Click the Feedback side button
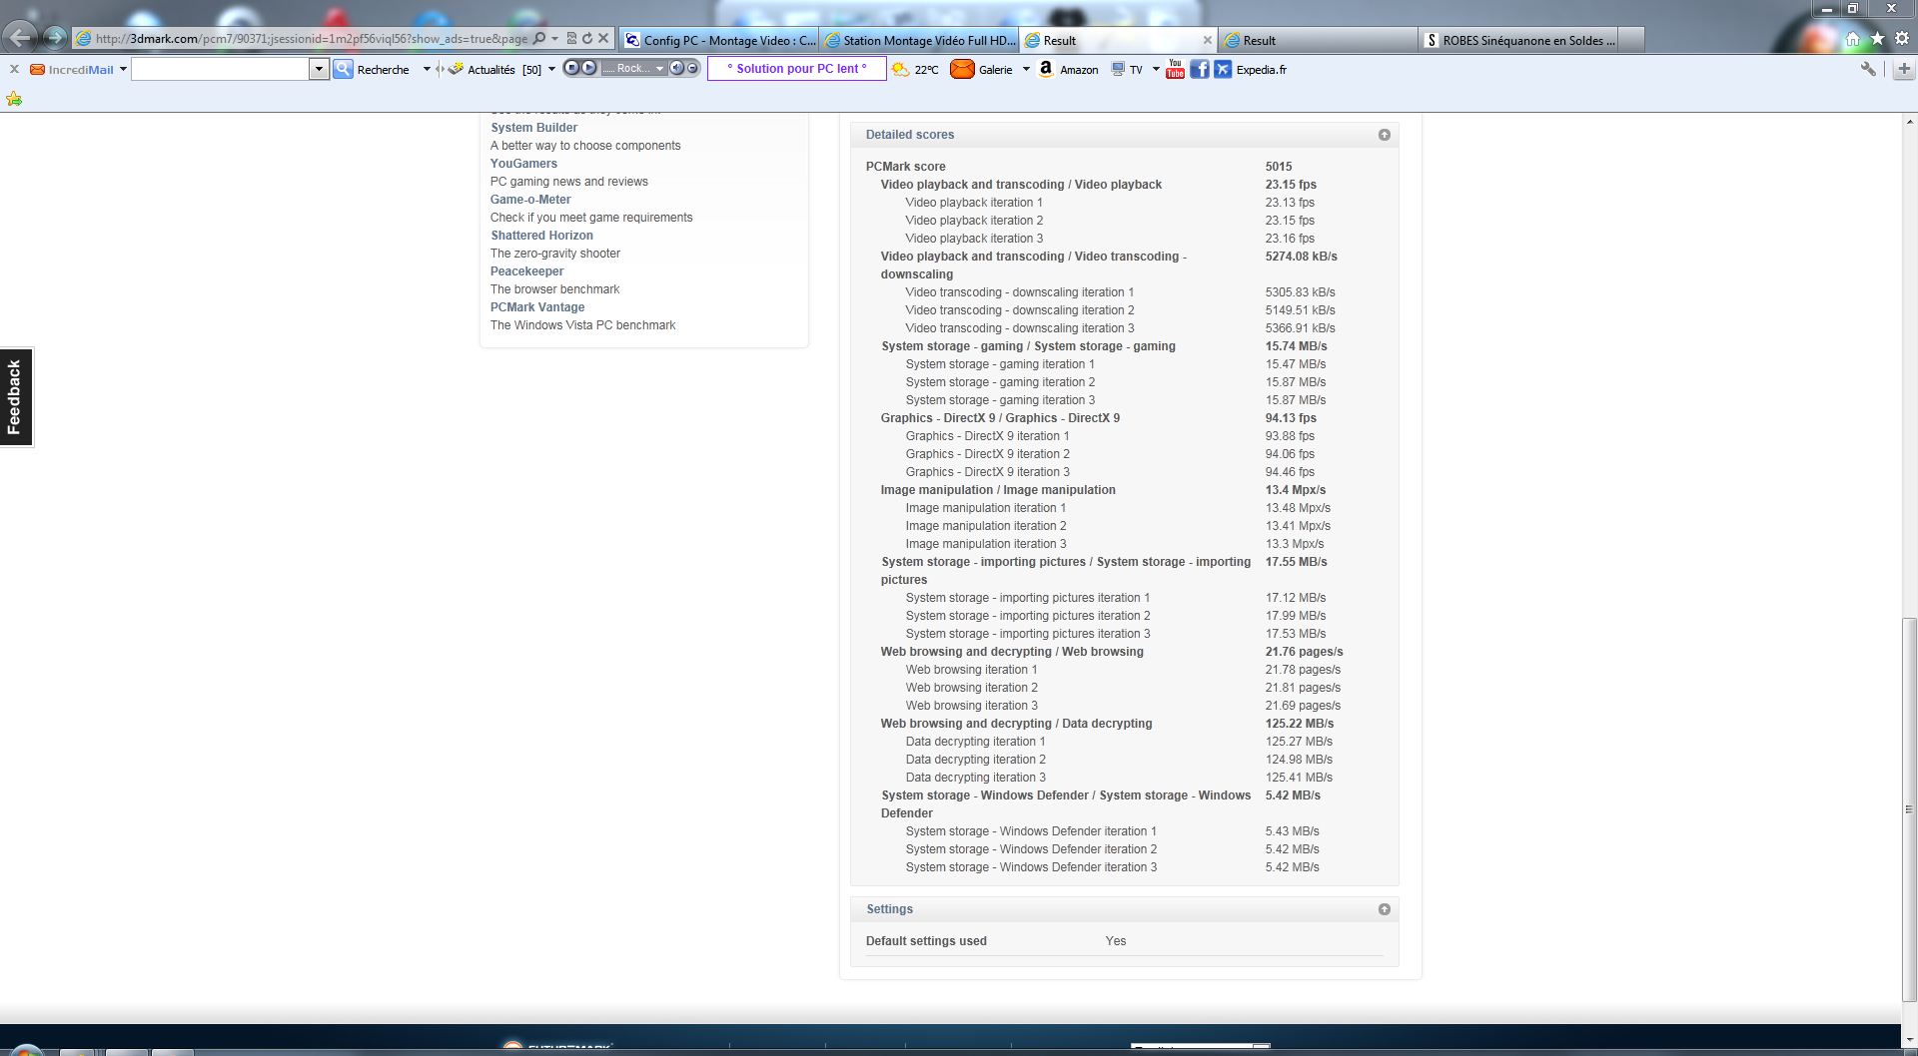 point(15,397)
